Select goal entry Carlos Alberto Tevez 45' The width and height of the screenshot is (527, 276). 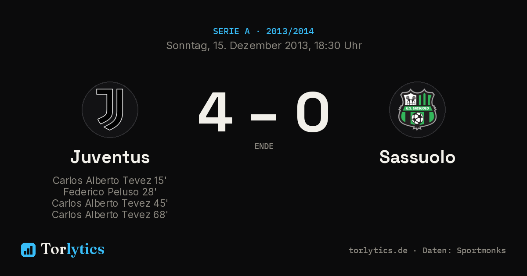coord(110,203)
